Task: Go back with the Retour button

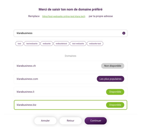Action: click(71, 121)
